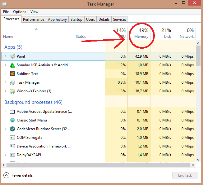Screen dimensions: 203x185
Task: Expand the Paint process group
Action: click(x=5, y=56)
